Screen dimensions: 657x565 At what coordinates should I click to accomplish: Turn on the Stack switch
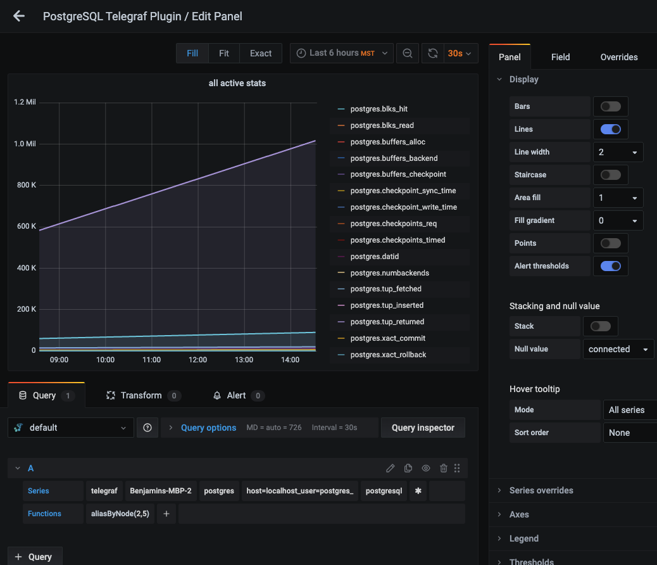601,326
